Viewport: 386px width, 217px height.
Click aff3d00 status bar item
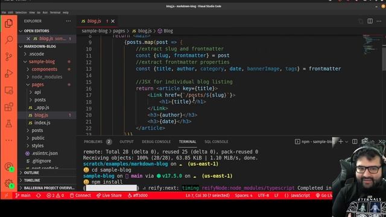tap(138, 195)
